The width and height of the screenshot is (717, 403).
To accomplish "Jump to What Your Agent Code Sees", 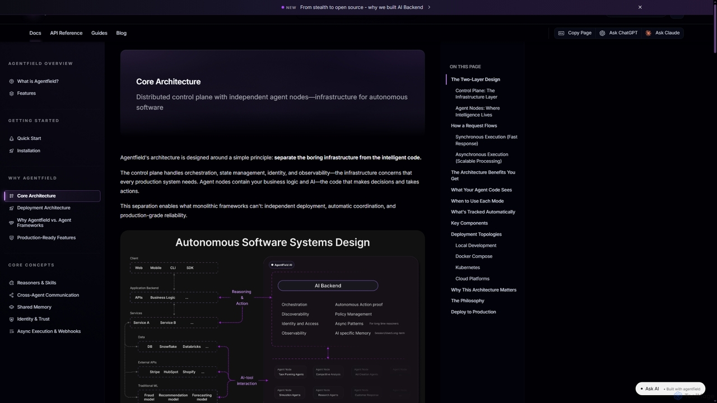I will pos(481,190).
